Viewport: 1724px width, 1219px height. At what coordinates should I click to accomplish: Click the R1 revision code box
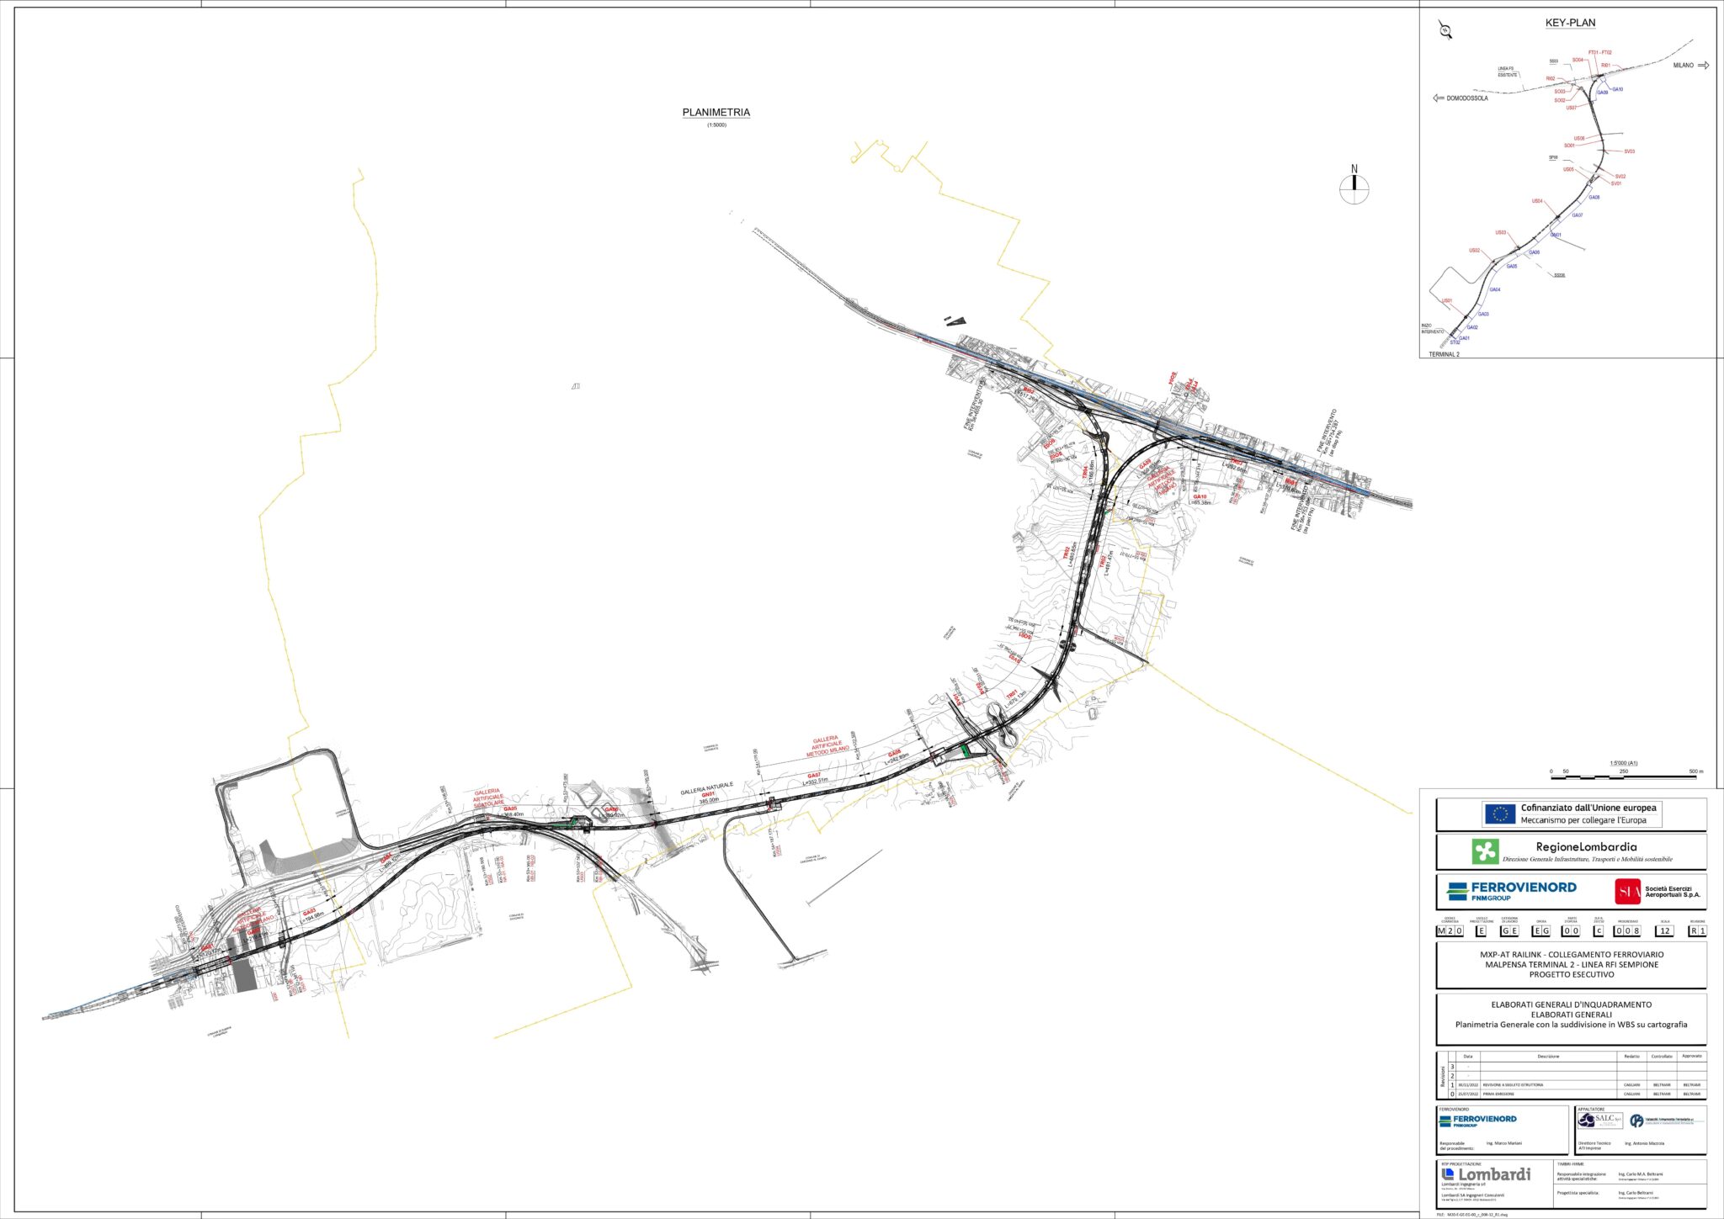point(1697,930)
